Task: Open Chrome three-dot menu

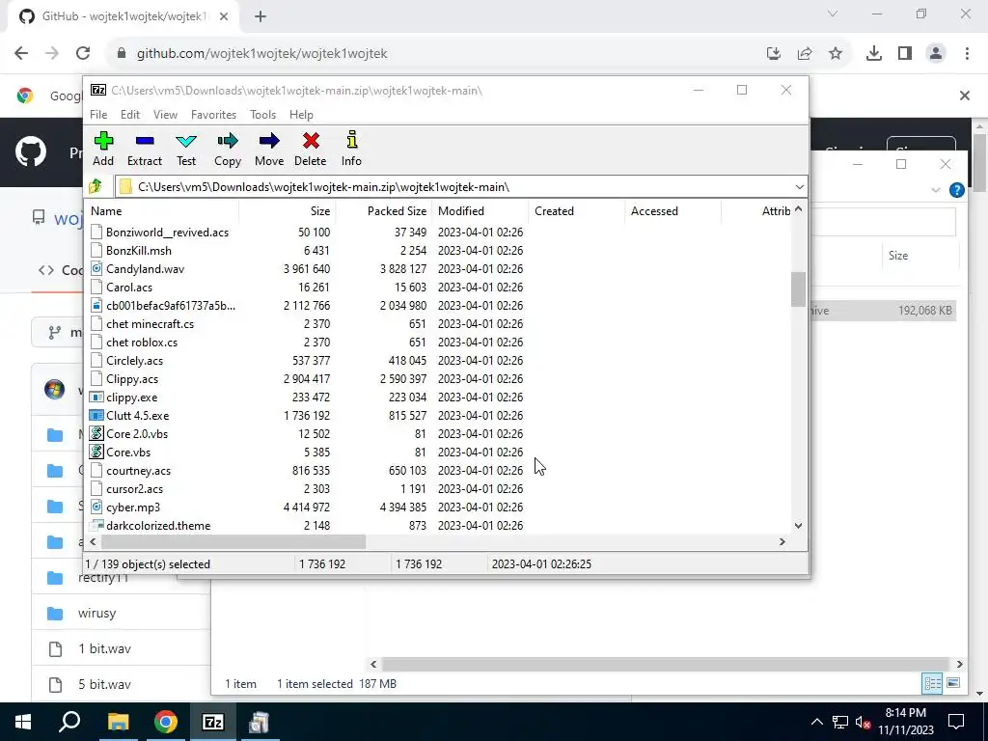Action: (967, 54)
